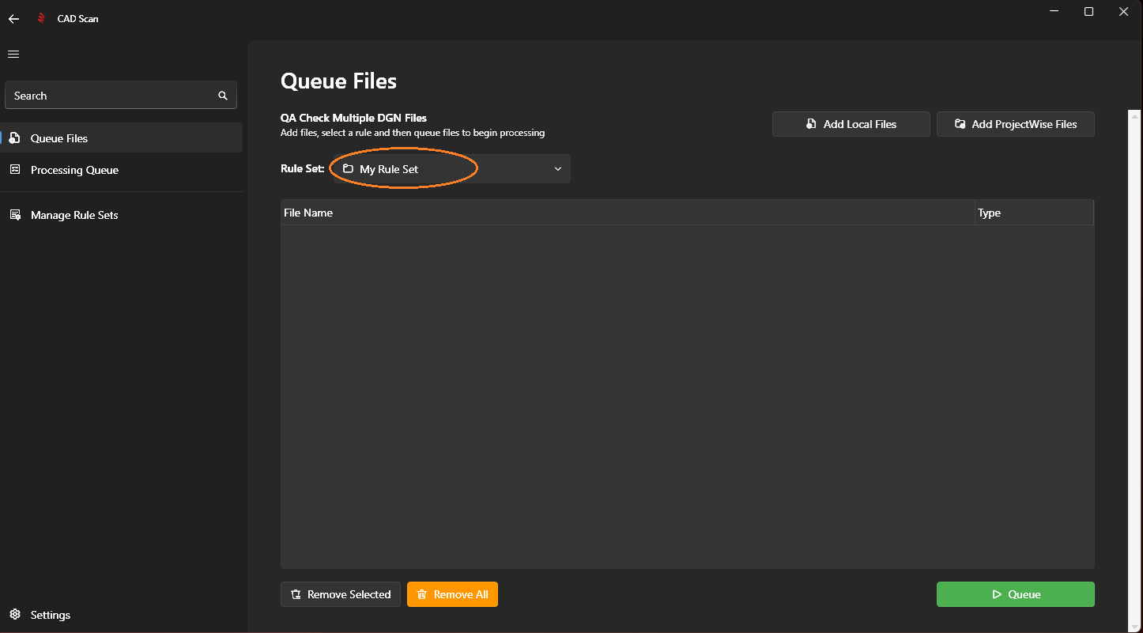Viewport: 1143px width, 633px height.
Task: Click the scrollbar up arrow
Action: tap(1135, 116)
